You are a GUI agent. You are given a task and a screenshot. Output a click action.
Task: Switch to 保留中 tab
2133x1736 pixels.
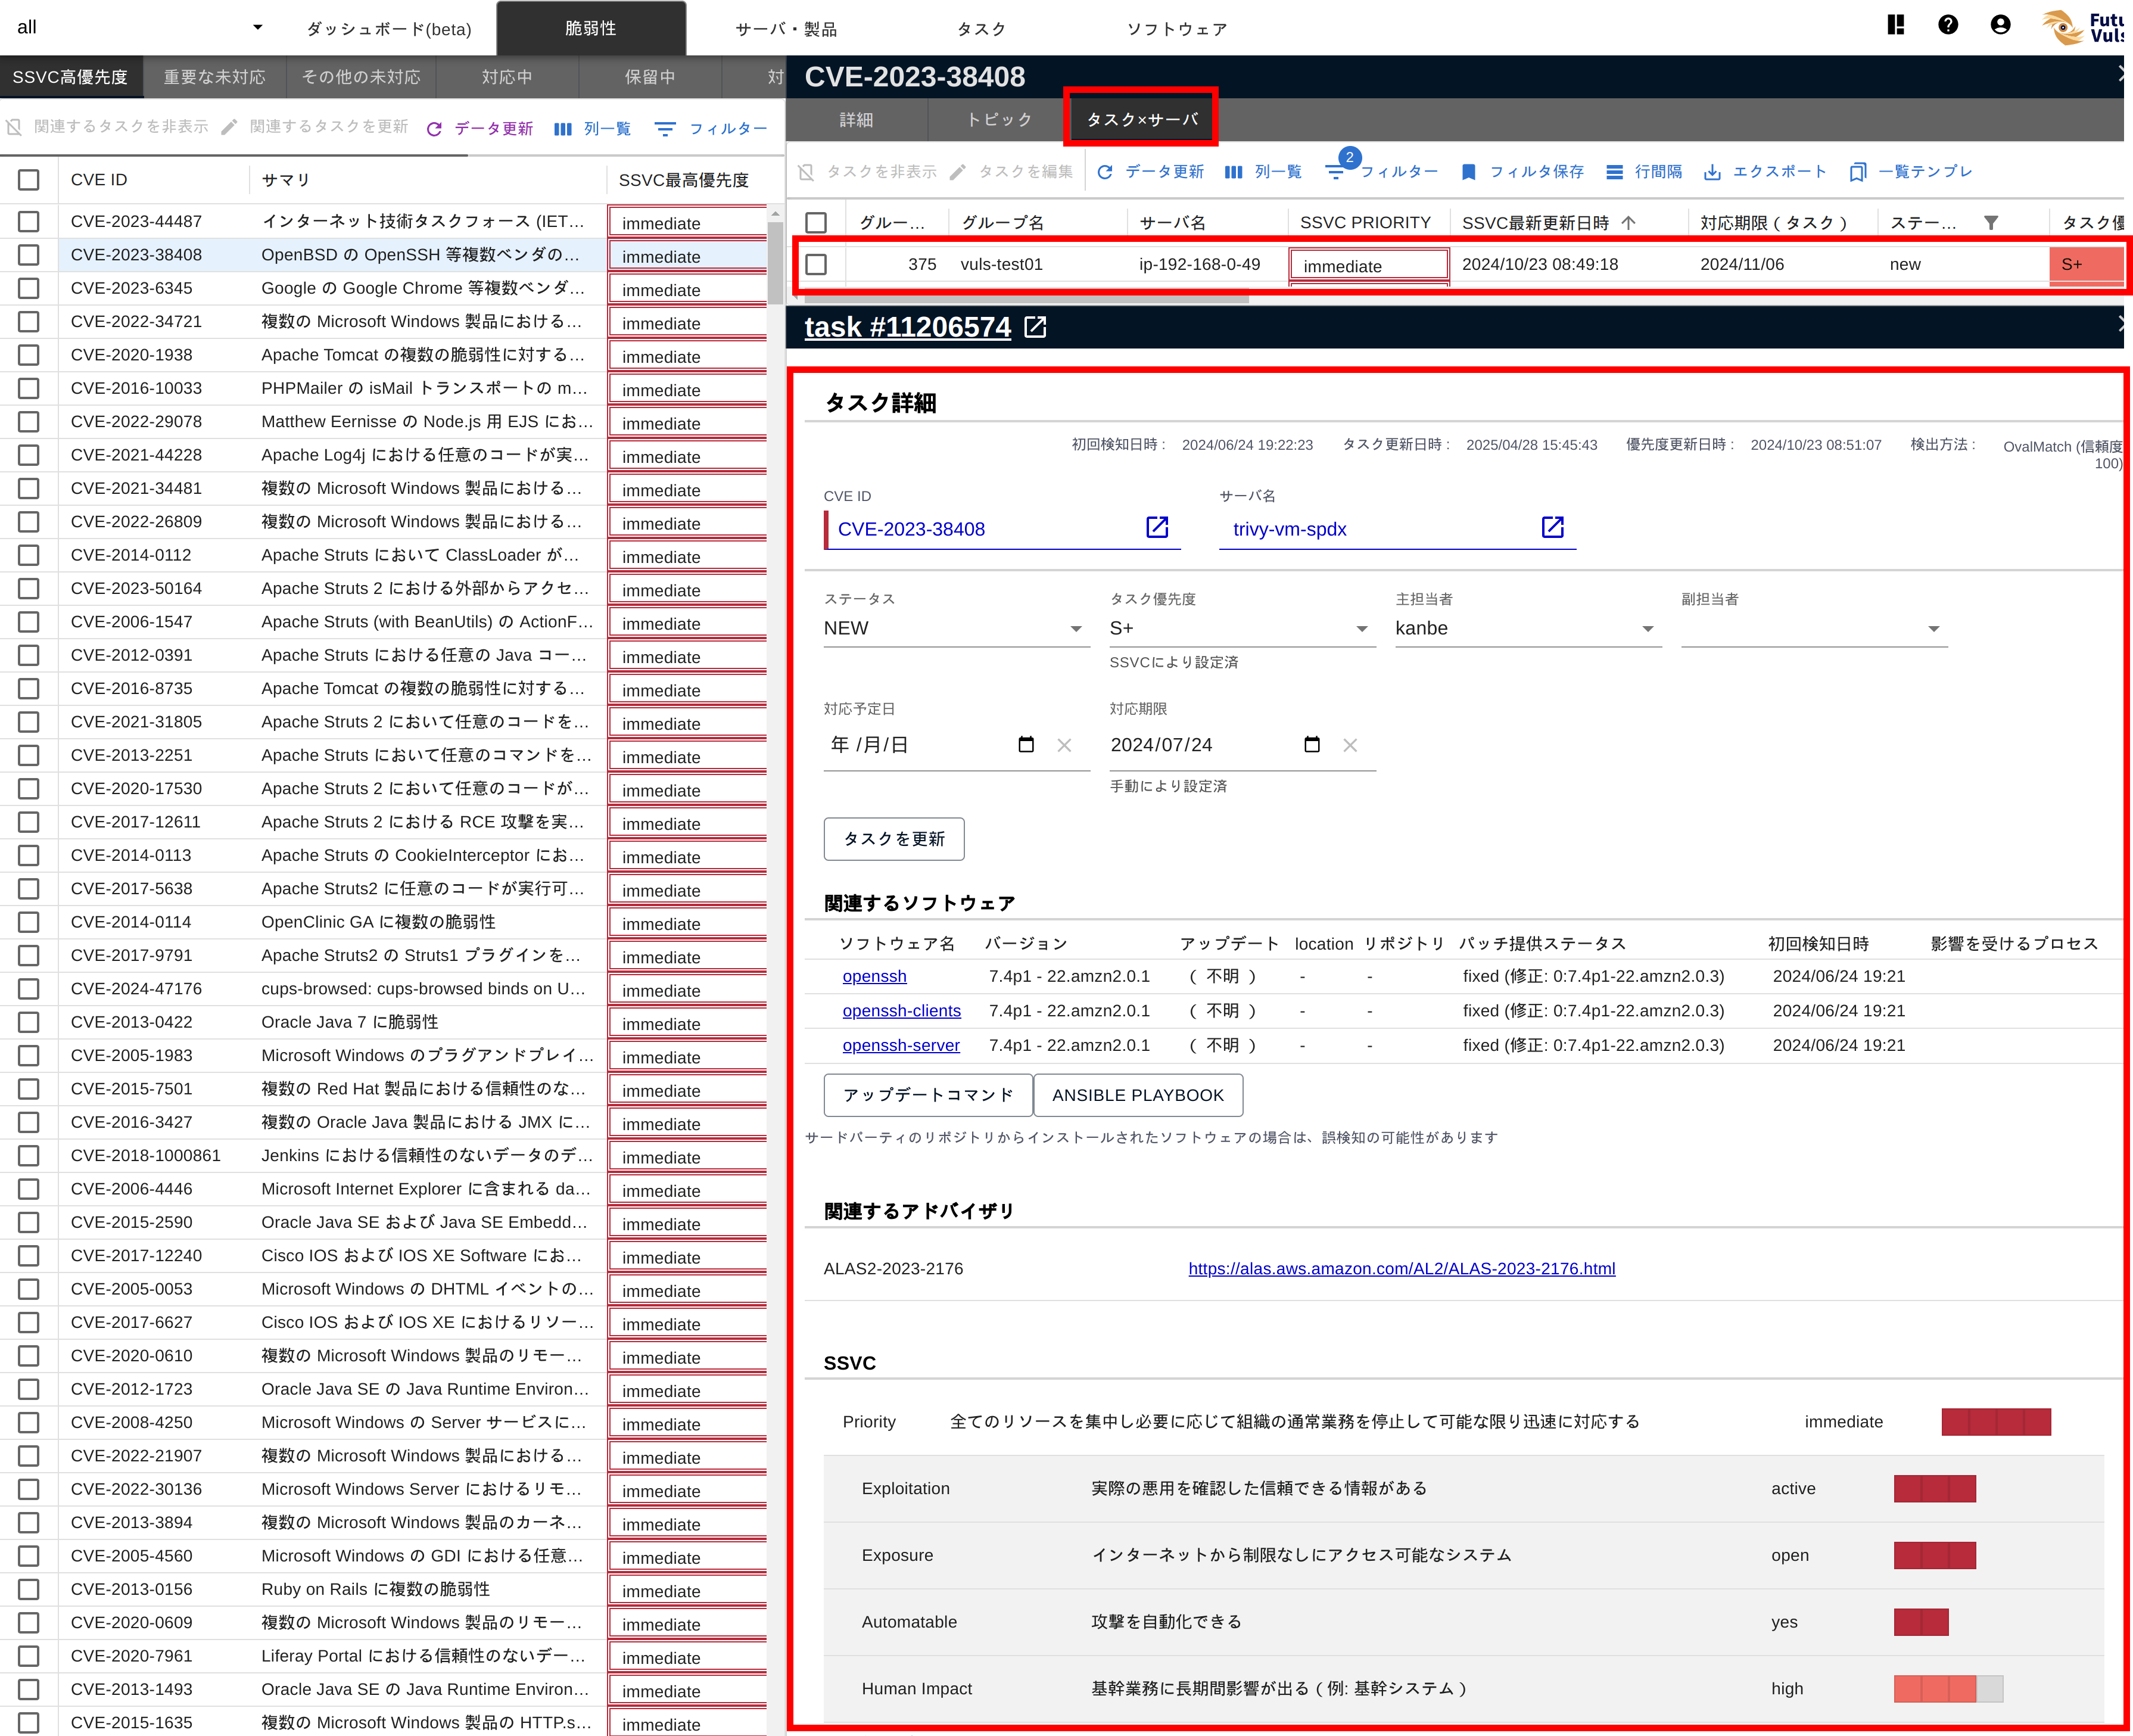[650, 77]
